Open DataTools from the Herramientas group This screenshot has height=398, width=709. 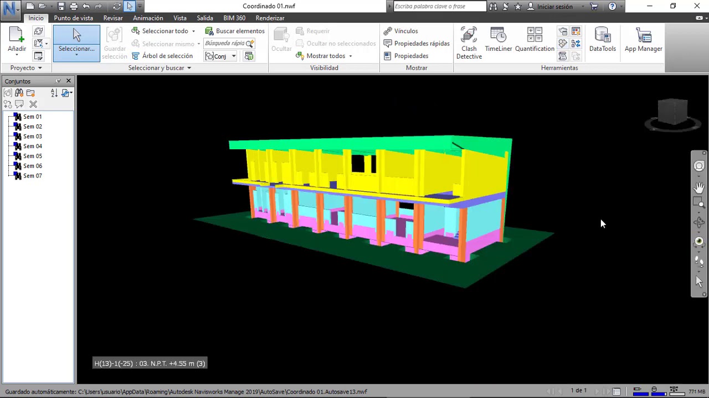point(602,40)
